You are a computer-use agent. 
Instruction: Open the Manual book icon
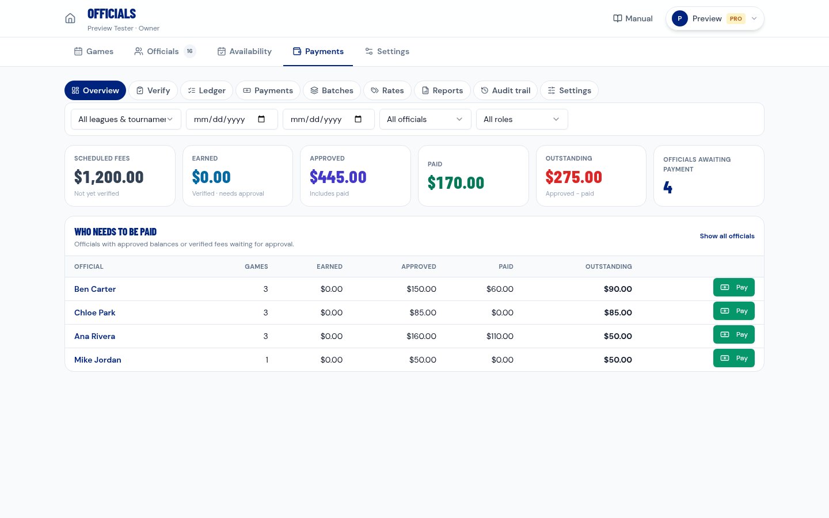(618, 18)
